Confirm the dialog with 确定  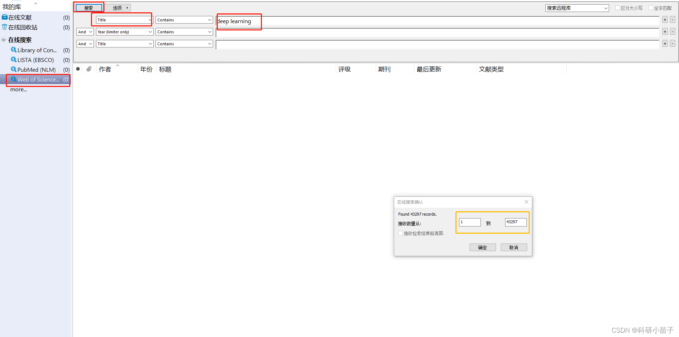tap(483, 247)
